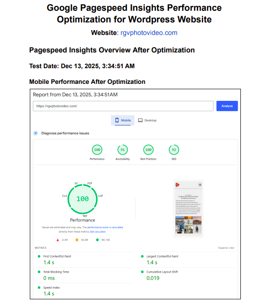Click the blue Analyze button
This screenshot has height=304, width=270.
coord(227,106)
